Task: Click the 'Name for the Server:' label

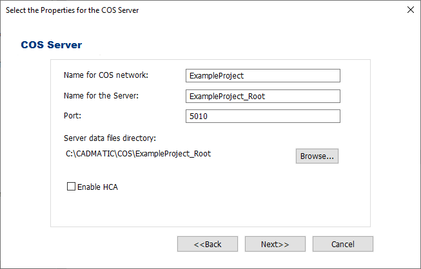Action: point(101,96)
